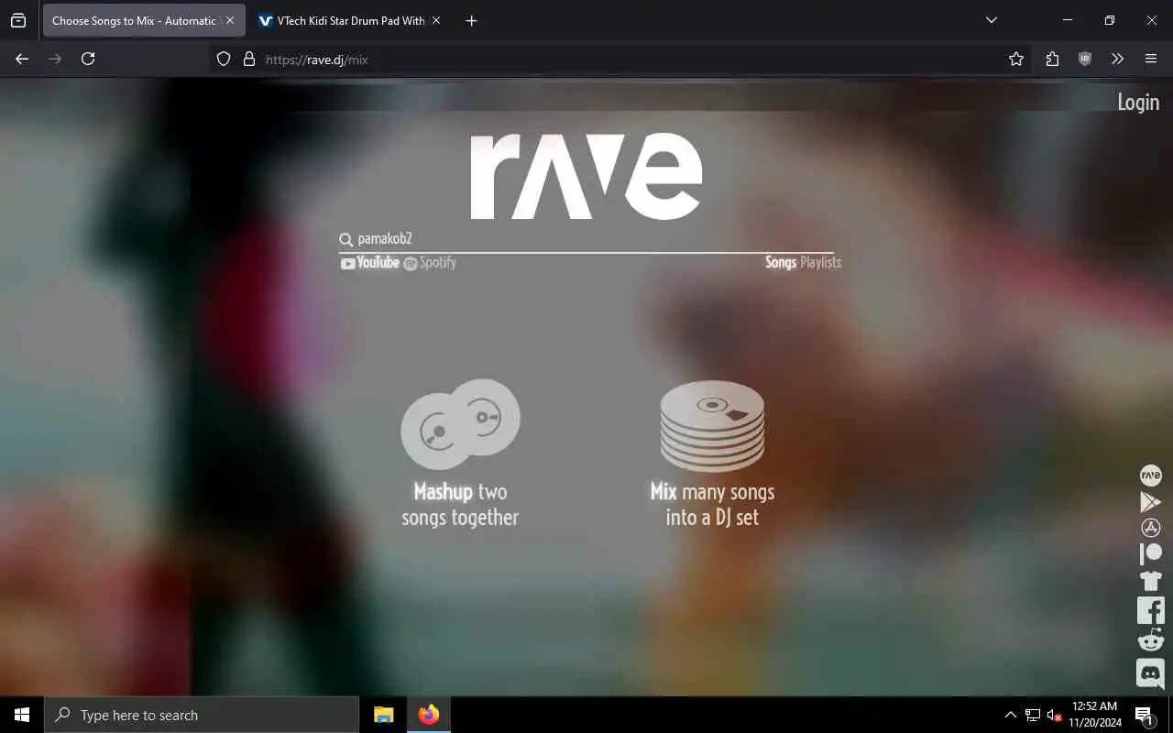Switch search to Playlists
This screenshot has width=1173, height=733.
[820, 262]
